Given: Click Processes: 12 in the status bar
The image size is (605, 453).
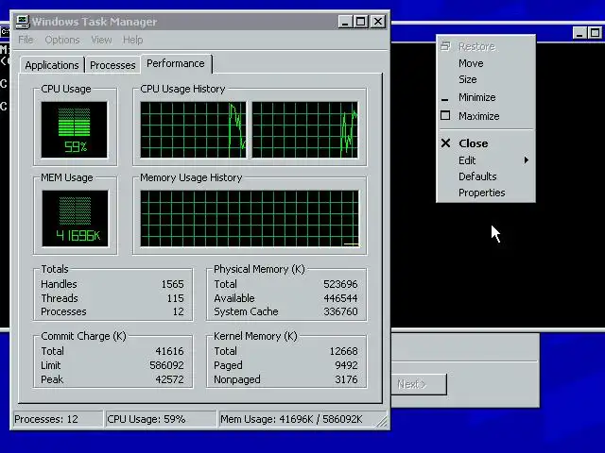Looking at the screenshot, I should (x=58, y=419).
